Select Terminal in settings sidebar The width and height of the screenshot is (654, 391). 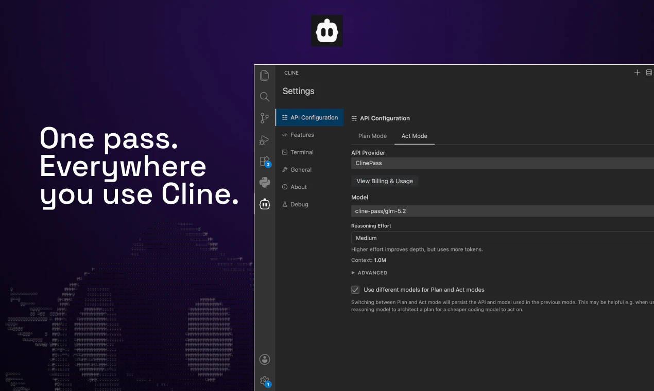pos(310,152)
